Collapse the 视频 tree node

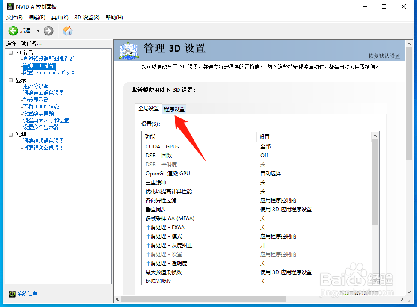click(x=11, y=135)
